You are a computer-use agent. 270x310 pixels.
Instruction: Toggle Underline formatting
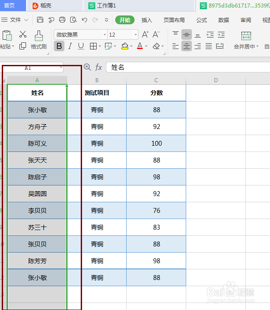[81, 46]
